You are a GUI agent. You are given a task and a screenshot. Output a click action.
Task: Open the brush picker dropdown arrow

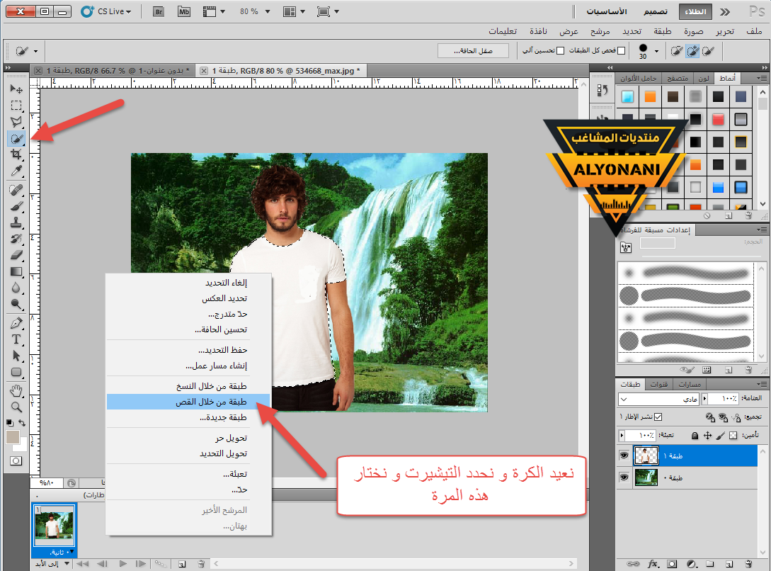[656, 51]
